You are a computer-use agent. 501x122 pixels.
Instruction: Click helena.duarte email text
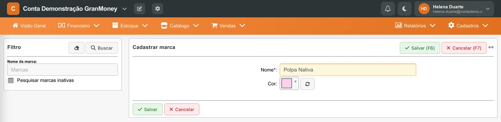pyautogui.click(x=457, y=12)
